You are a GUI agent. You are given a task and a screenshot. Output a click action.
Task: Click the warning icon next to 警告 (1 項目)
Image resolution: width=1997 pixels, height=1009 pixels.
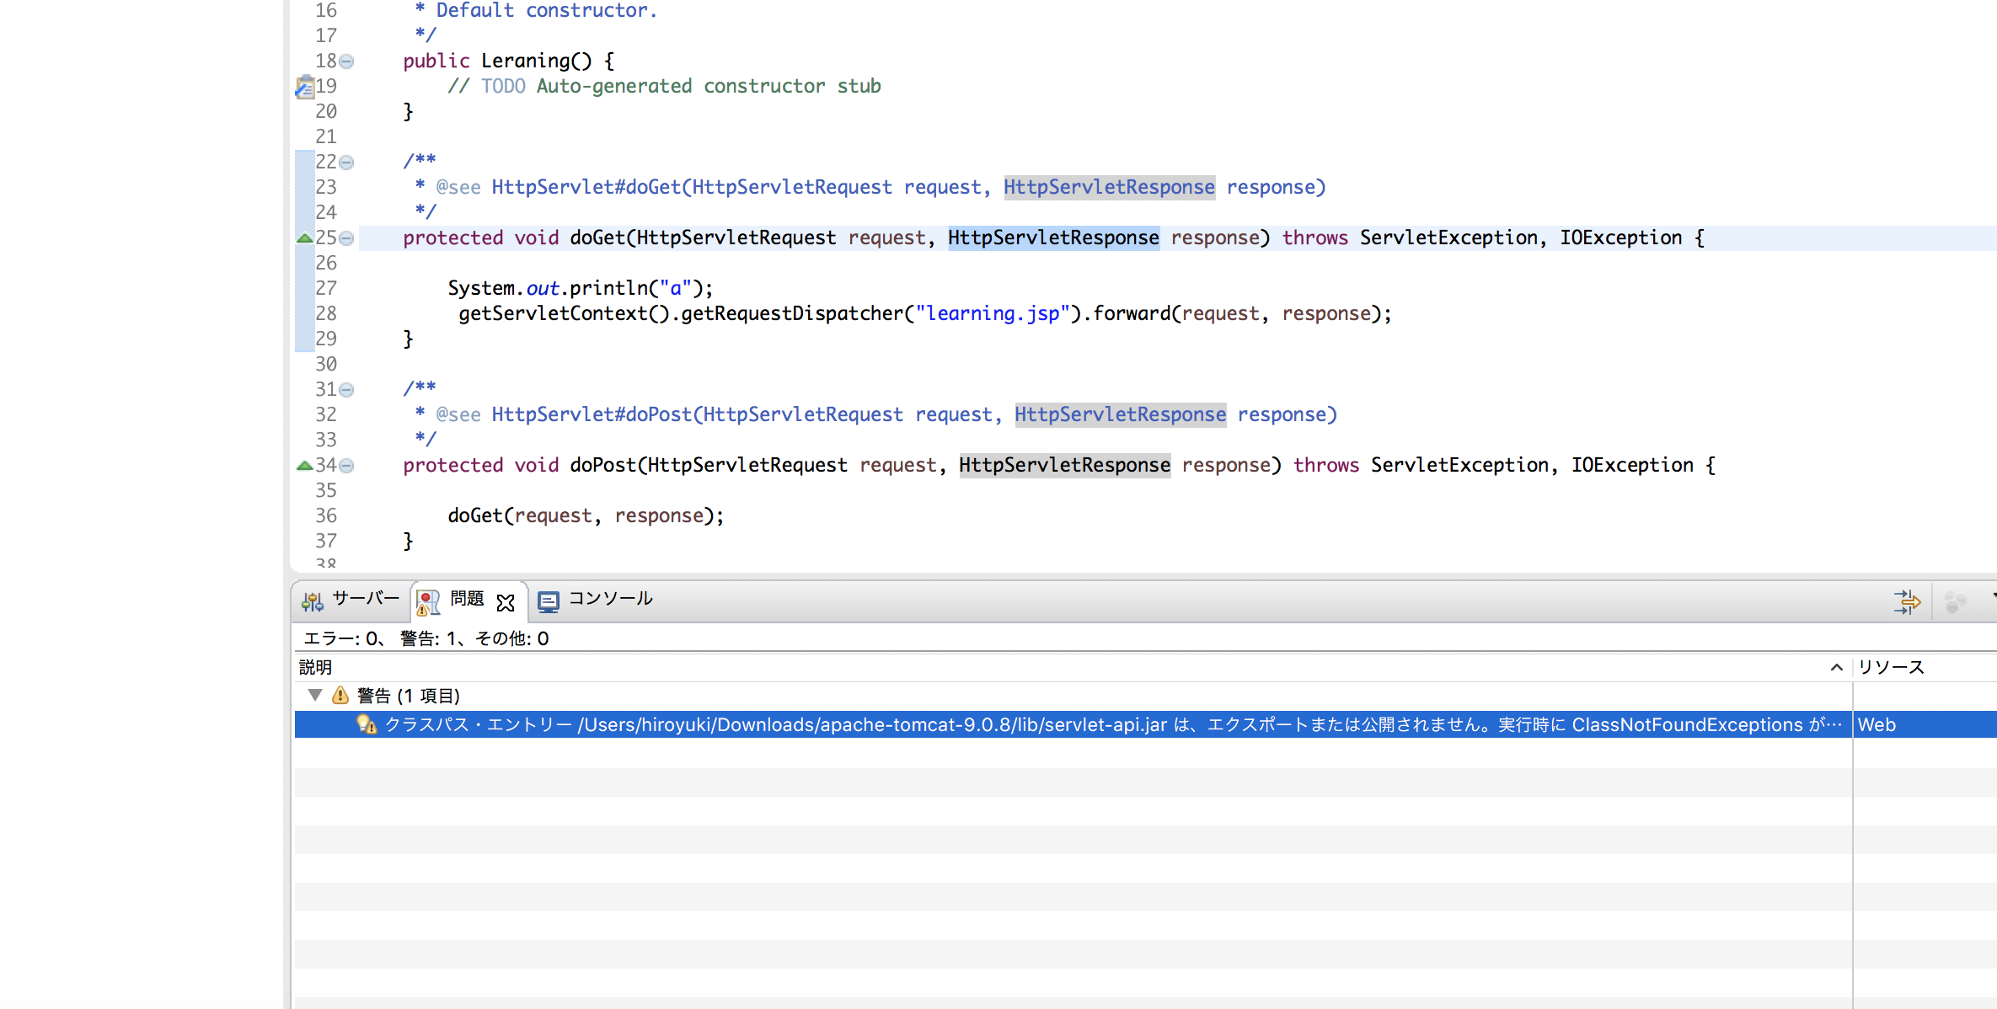coord(339,695)
